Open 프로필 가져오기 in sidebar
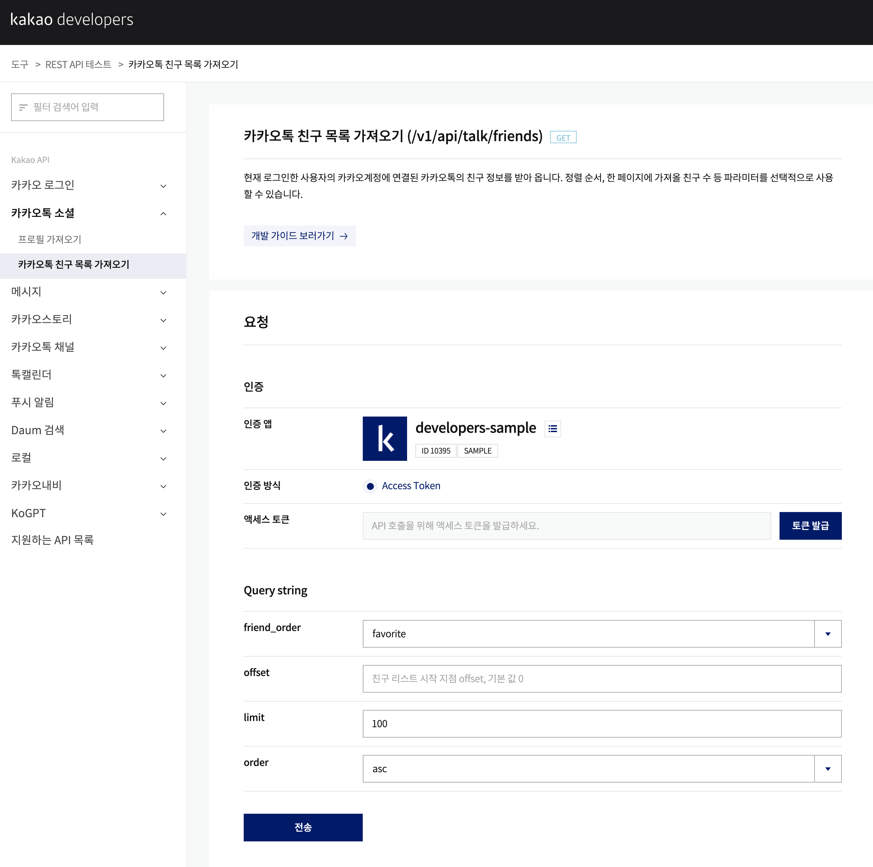The height and width of the screenshot is (867, 873). [x=50, y=239]
